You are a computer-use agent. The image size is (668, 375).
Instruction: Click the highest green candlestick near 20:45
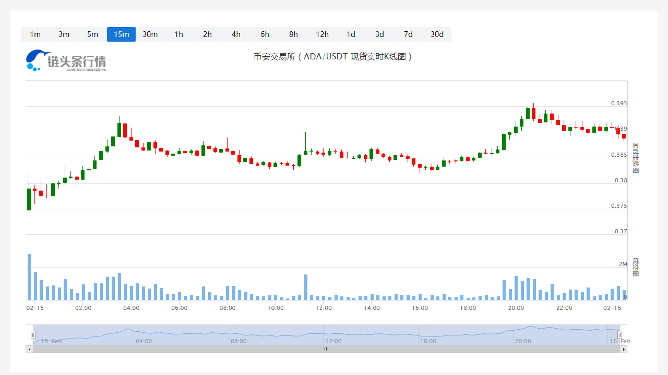pyautogui.click(x=528, y=113)
